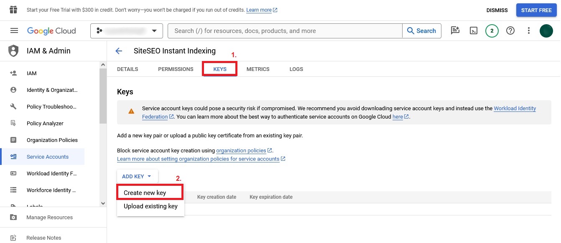The image size is (561, 243).
Task: Click the Workforce Identity list icon
Action: coord(13,190)
